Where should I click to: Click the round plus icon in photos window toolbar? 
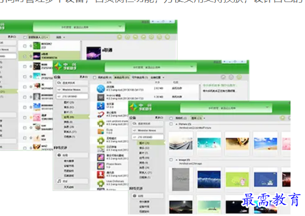click(282, 118)
